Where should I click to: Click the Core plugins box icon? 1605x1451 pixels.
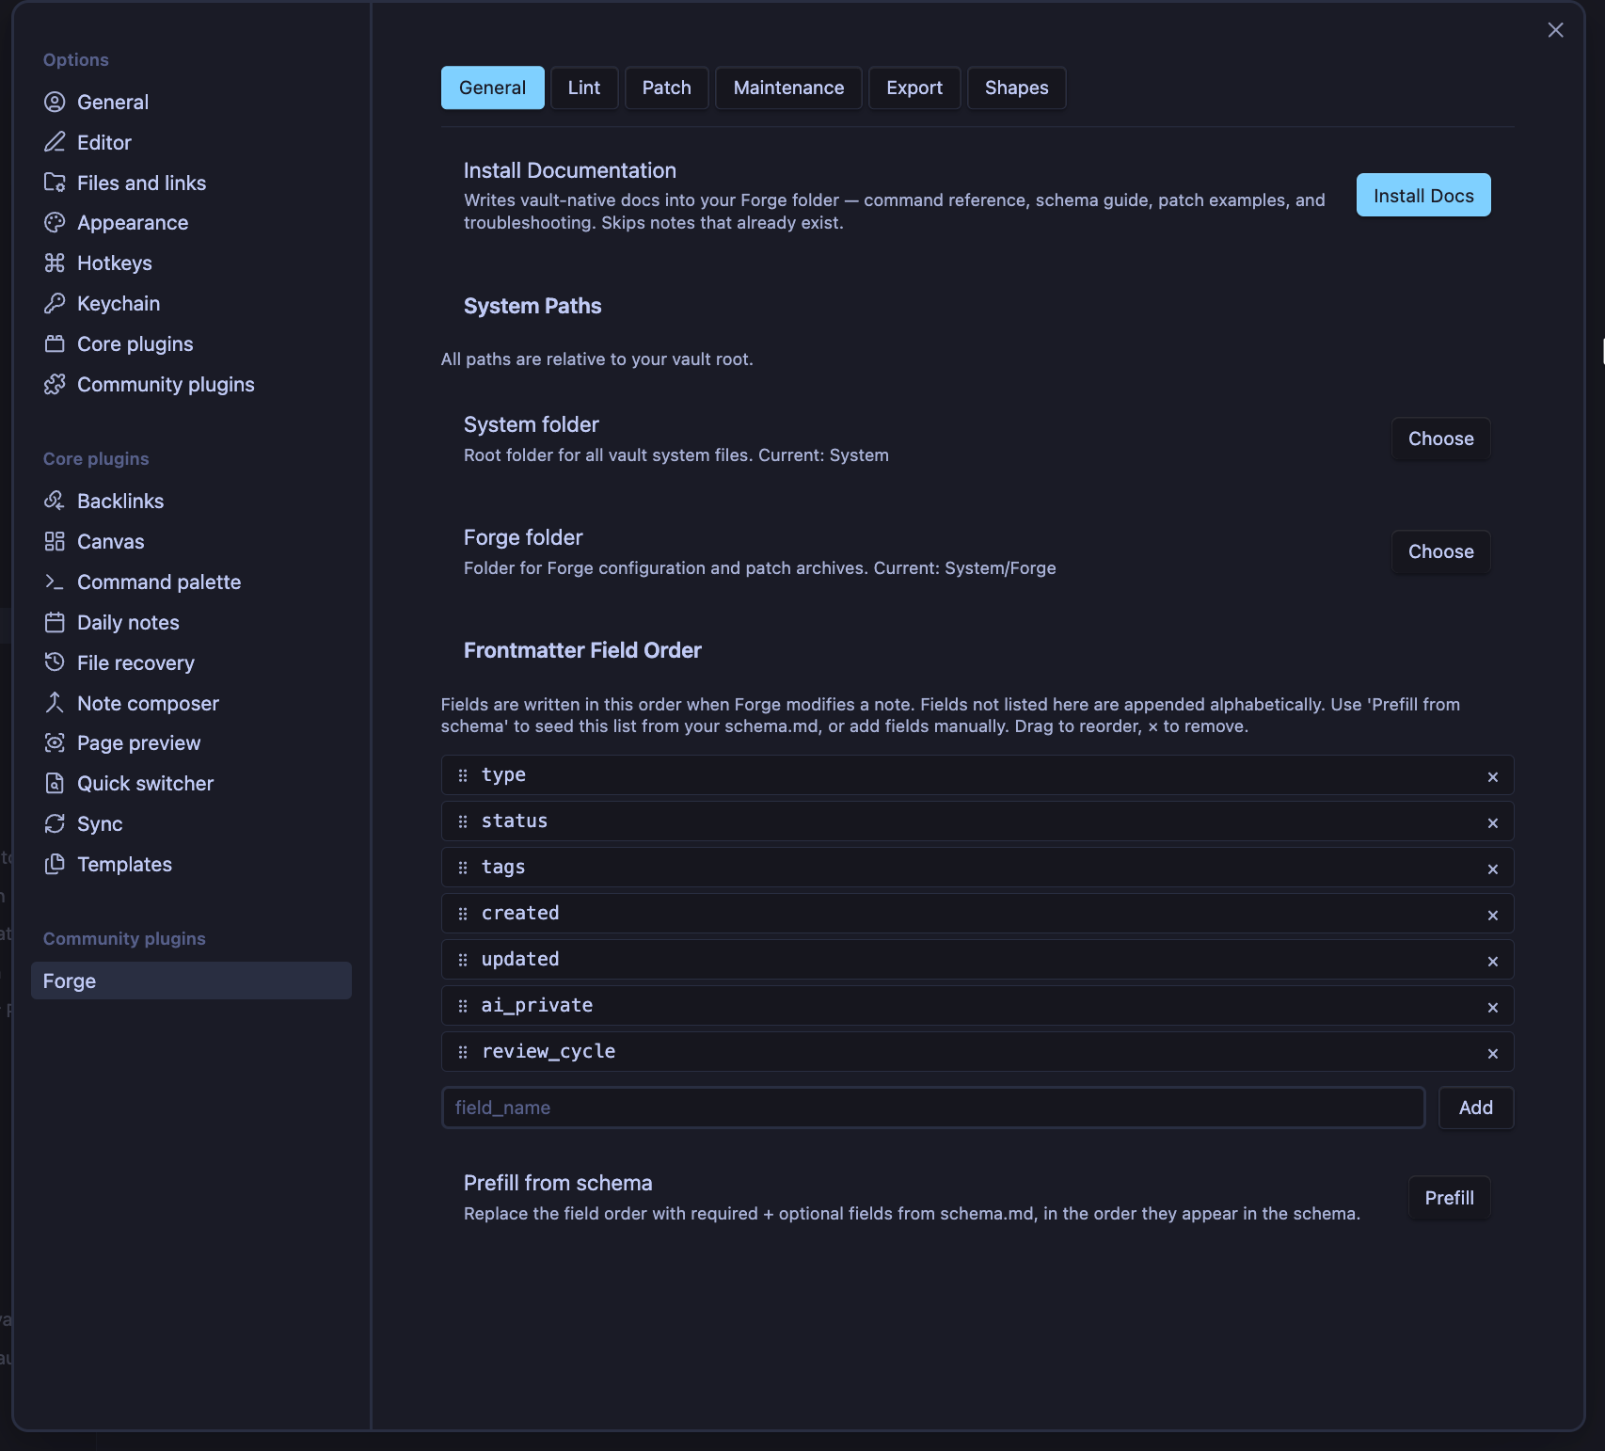[x=55, y=343]
